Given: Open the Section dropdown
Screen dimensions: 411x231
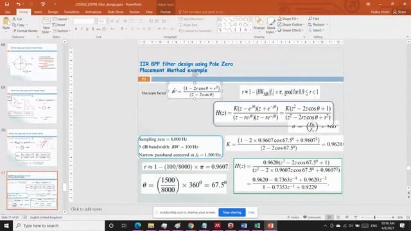Looking at the screenshot, I should coord(62,31).
